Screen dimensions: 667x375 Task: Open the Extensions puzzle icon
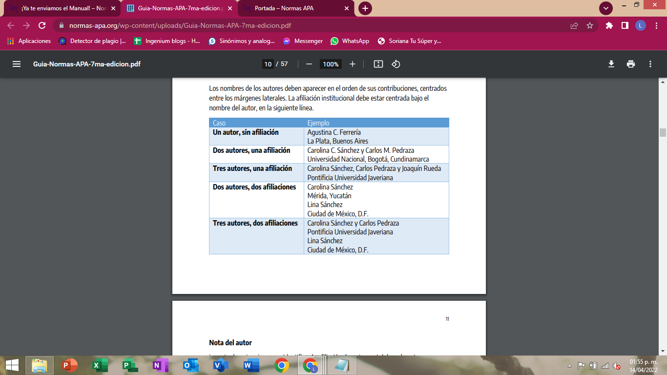(609, 26)
